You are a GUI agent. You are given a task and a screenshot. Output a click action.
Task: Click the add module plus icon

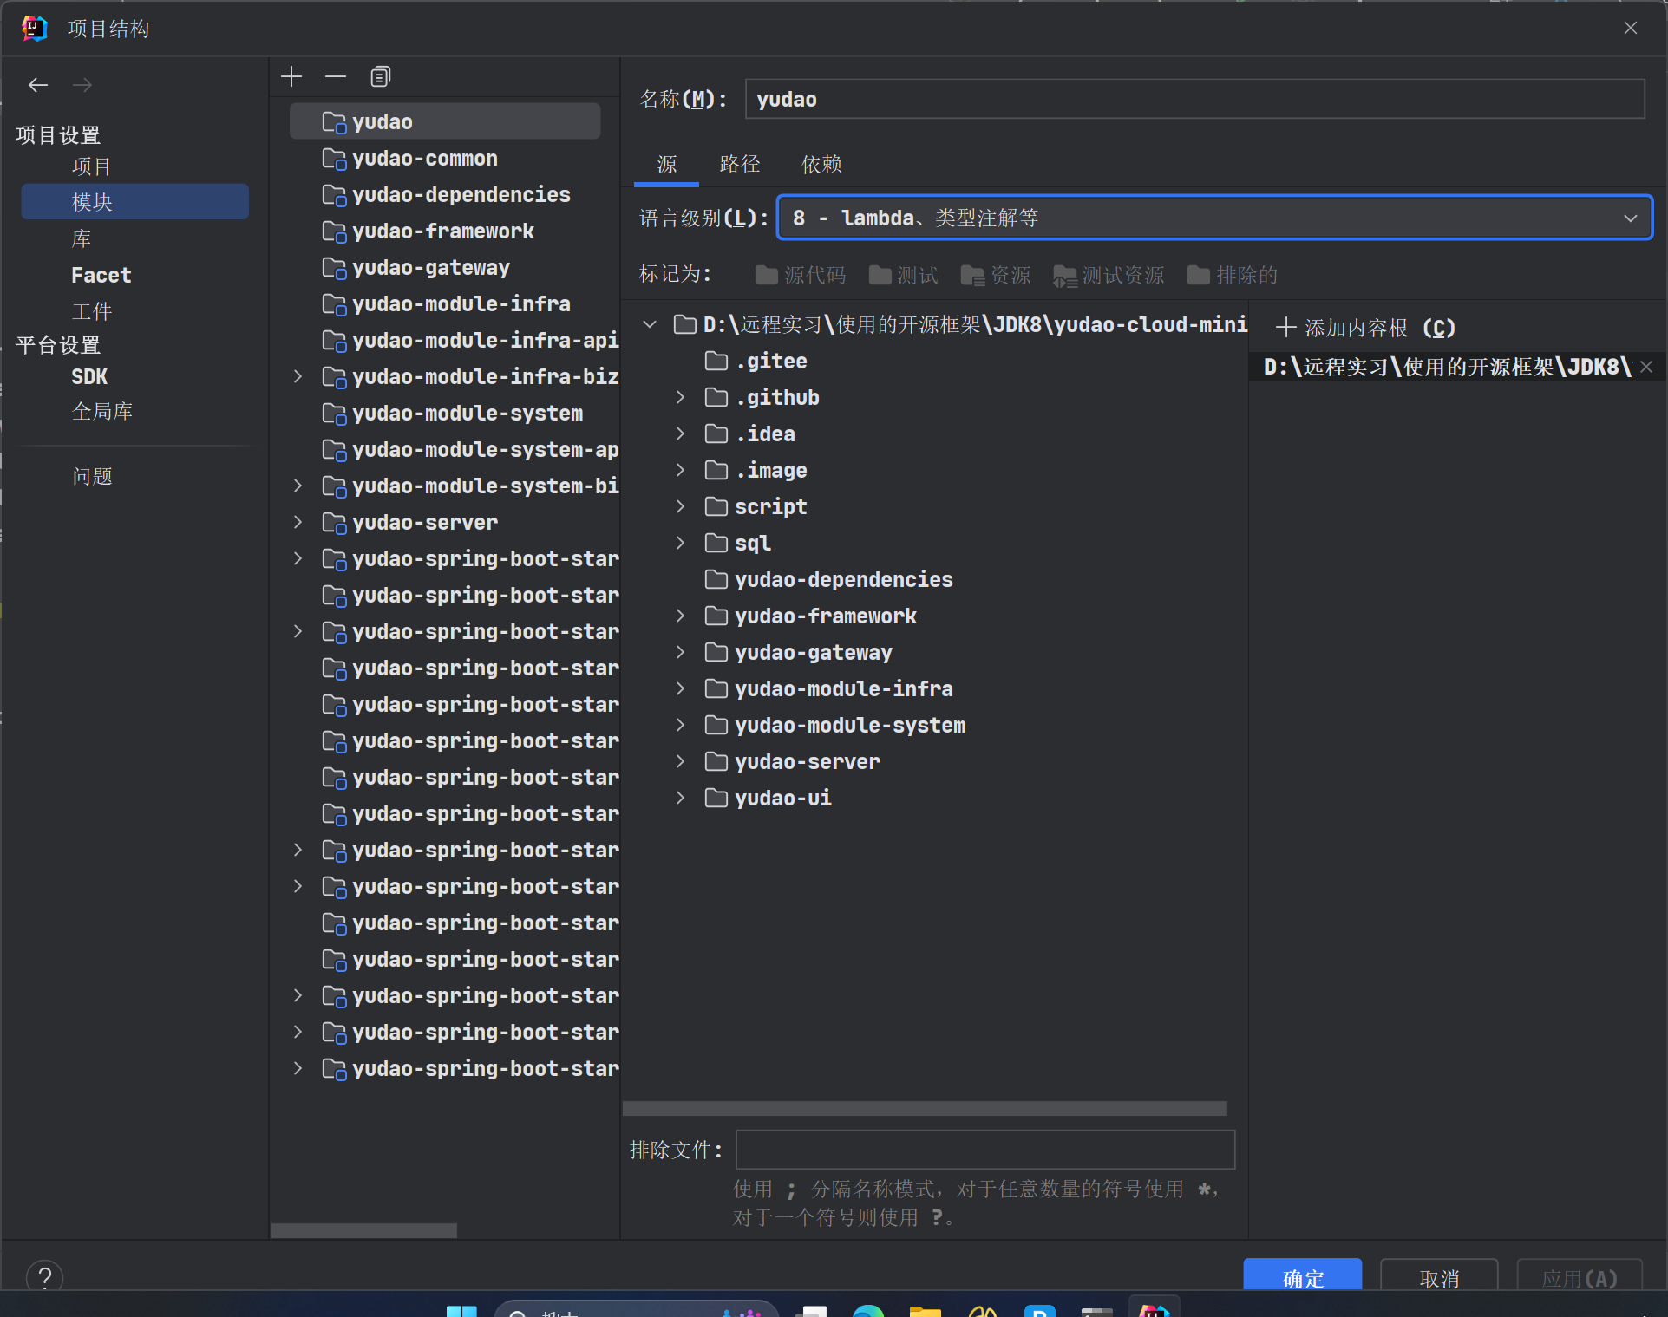click(291, 77)
